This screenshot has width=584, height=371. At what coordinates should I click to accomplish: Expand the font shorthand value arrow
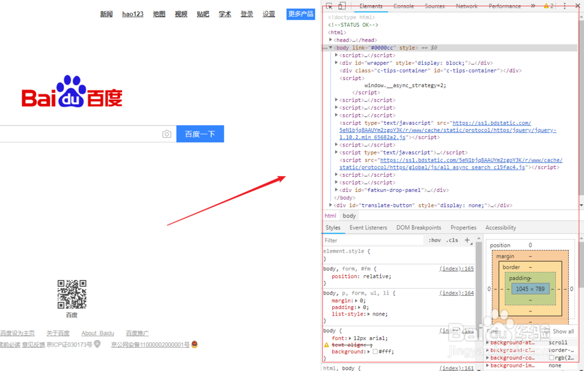point(350,338)
